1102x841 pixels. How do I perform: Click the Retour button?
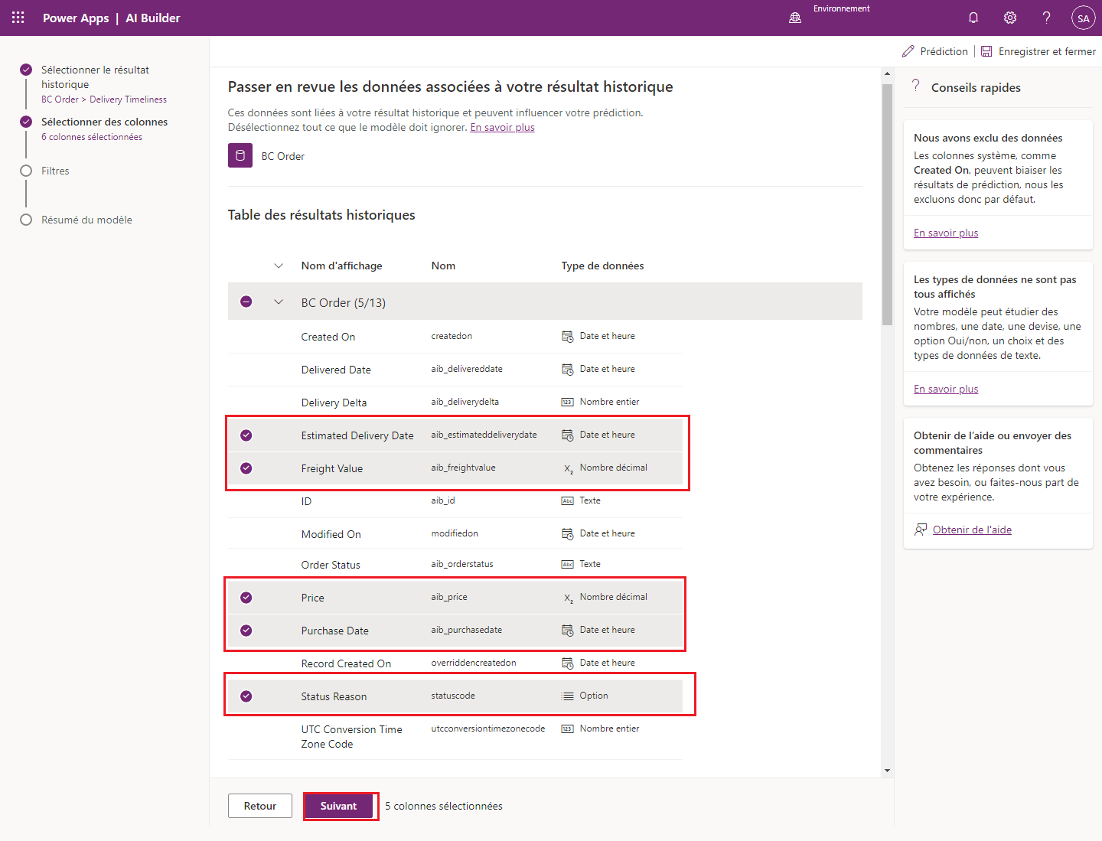click(x=260, y=806)
